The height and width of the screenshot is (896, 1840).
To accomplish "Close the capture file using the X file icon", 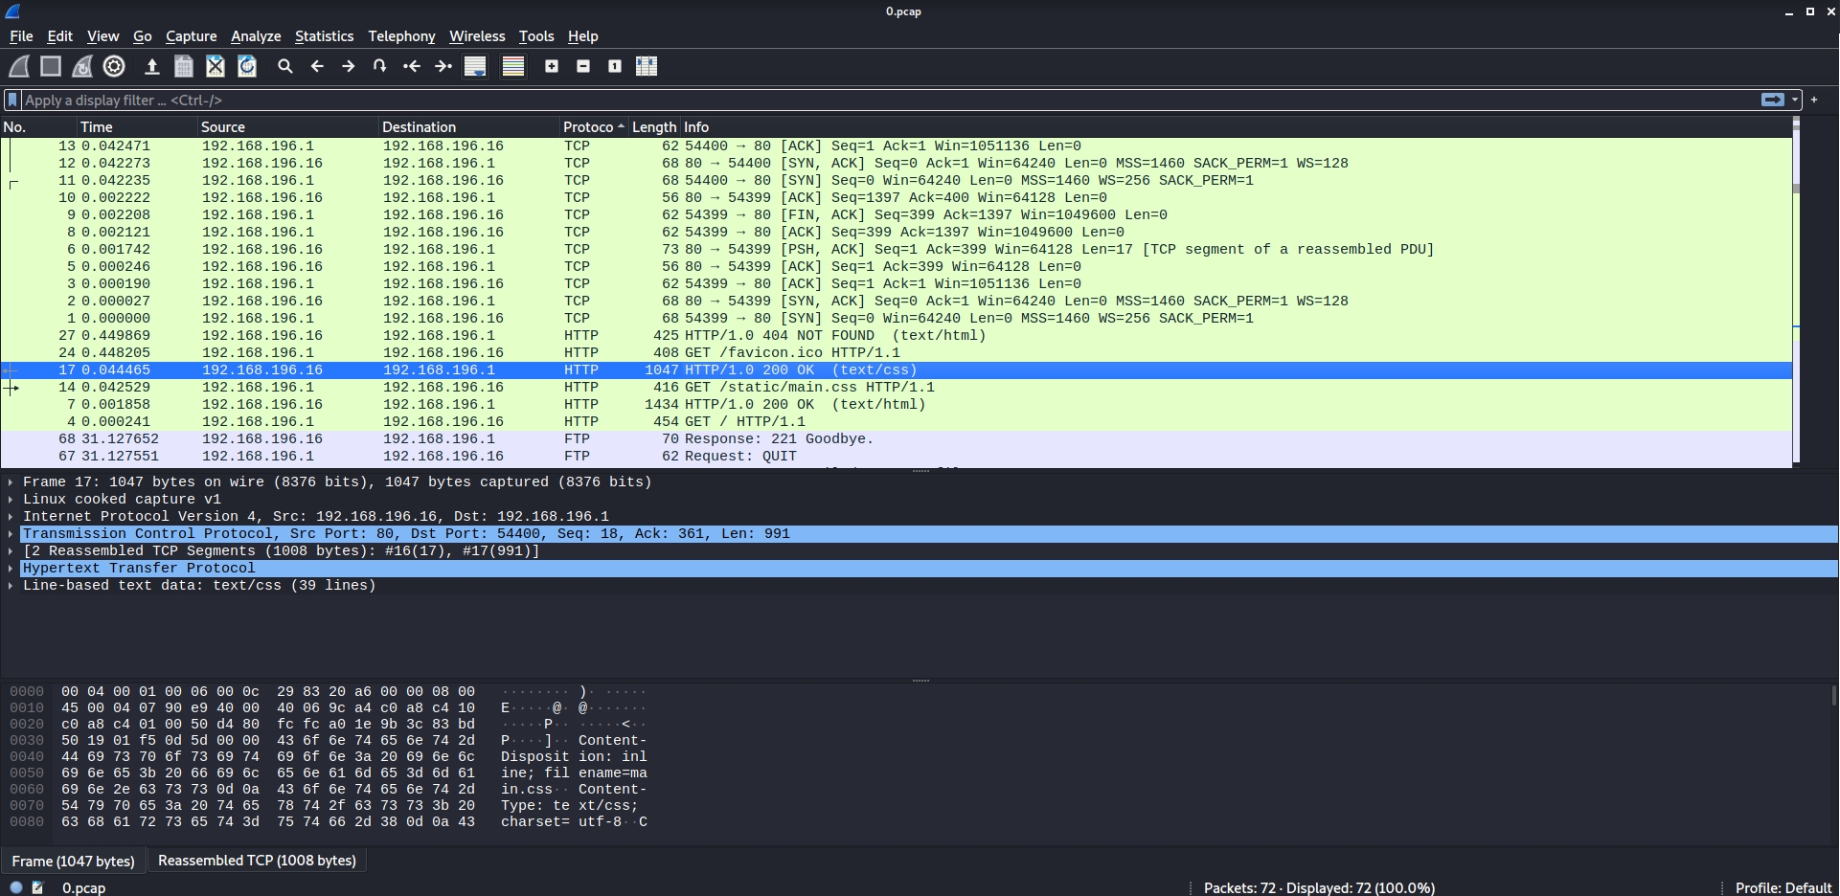I will pos(216,66).
